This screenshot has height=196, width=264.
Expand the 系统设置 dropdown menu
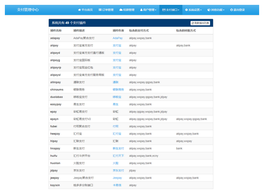coord(193,10)
